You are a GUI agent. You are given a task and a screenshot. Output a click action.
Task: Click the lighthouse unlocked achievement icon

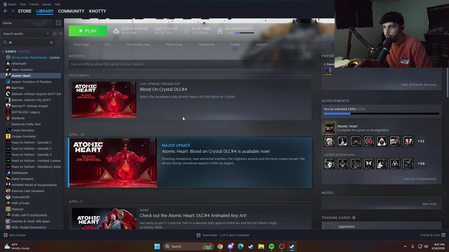point(342,141)
